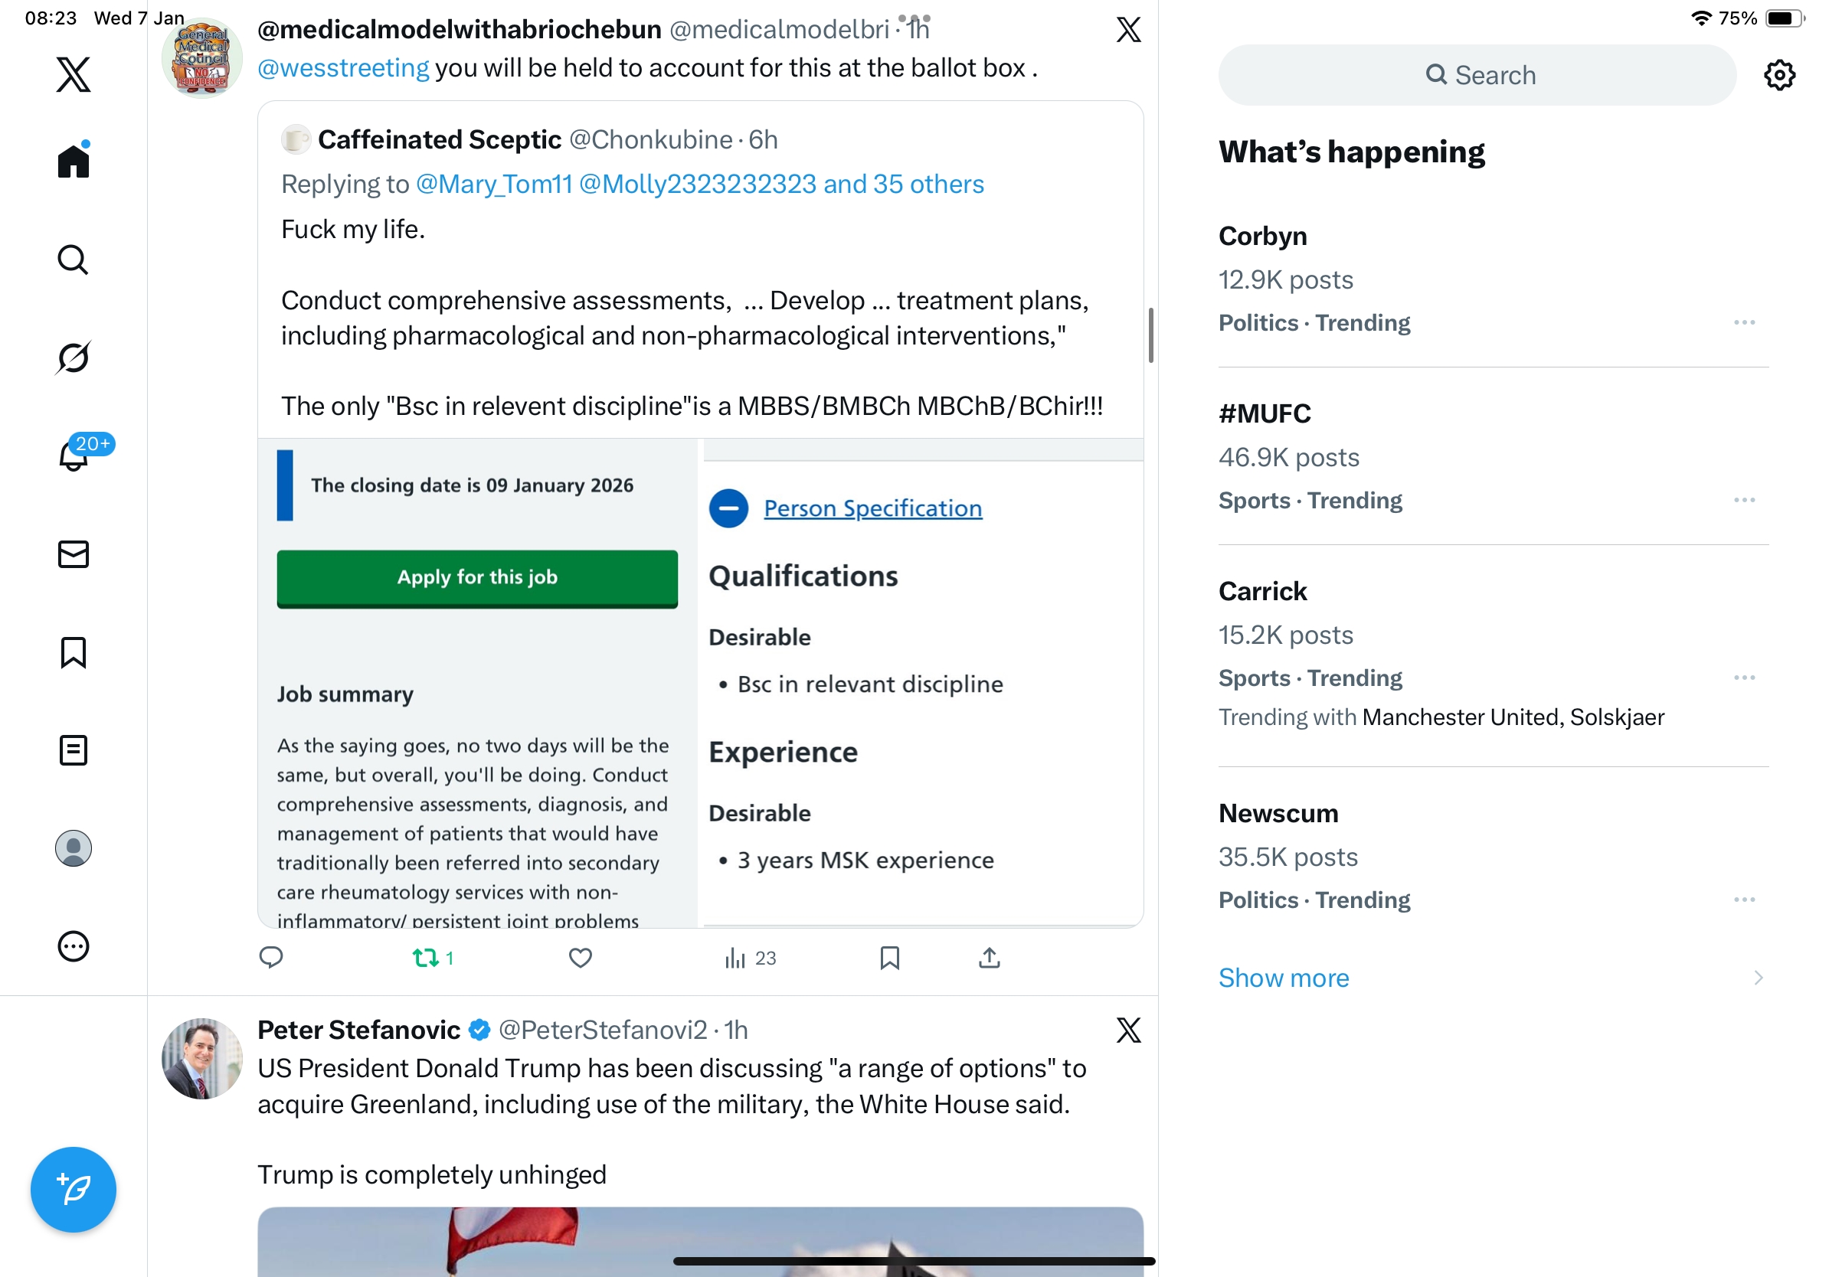Open the @wesstreeting mention link
1829x1277 pixels.
pos(343,67)
